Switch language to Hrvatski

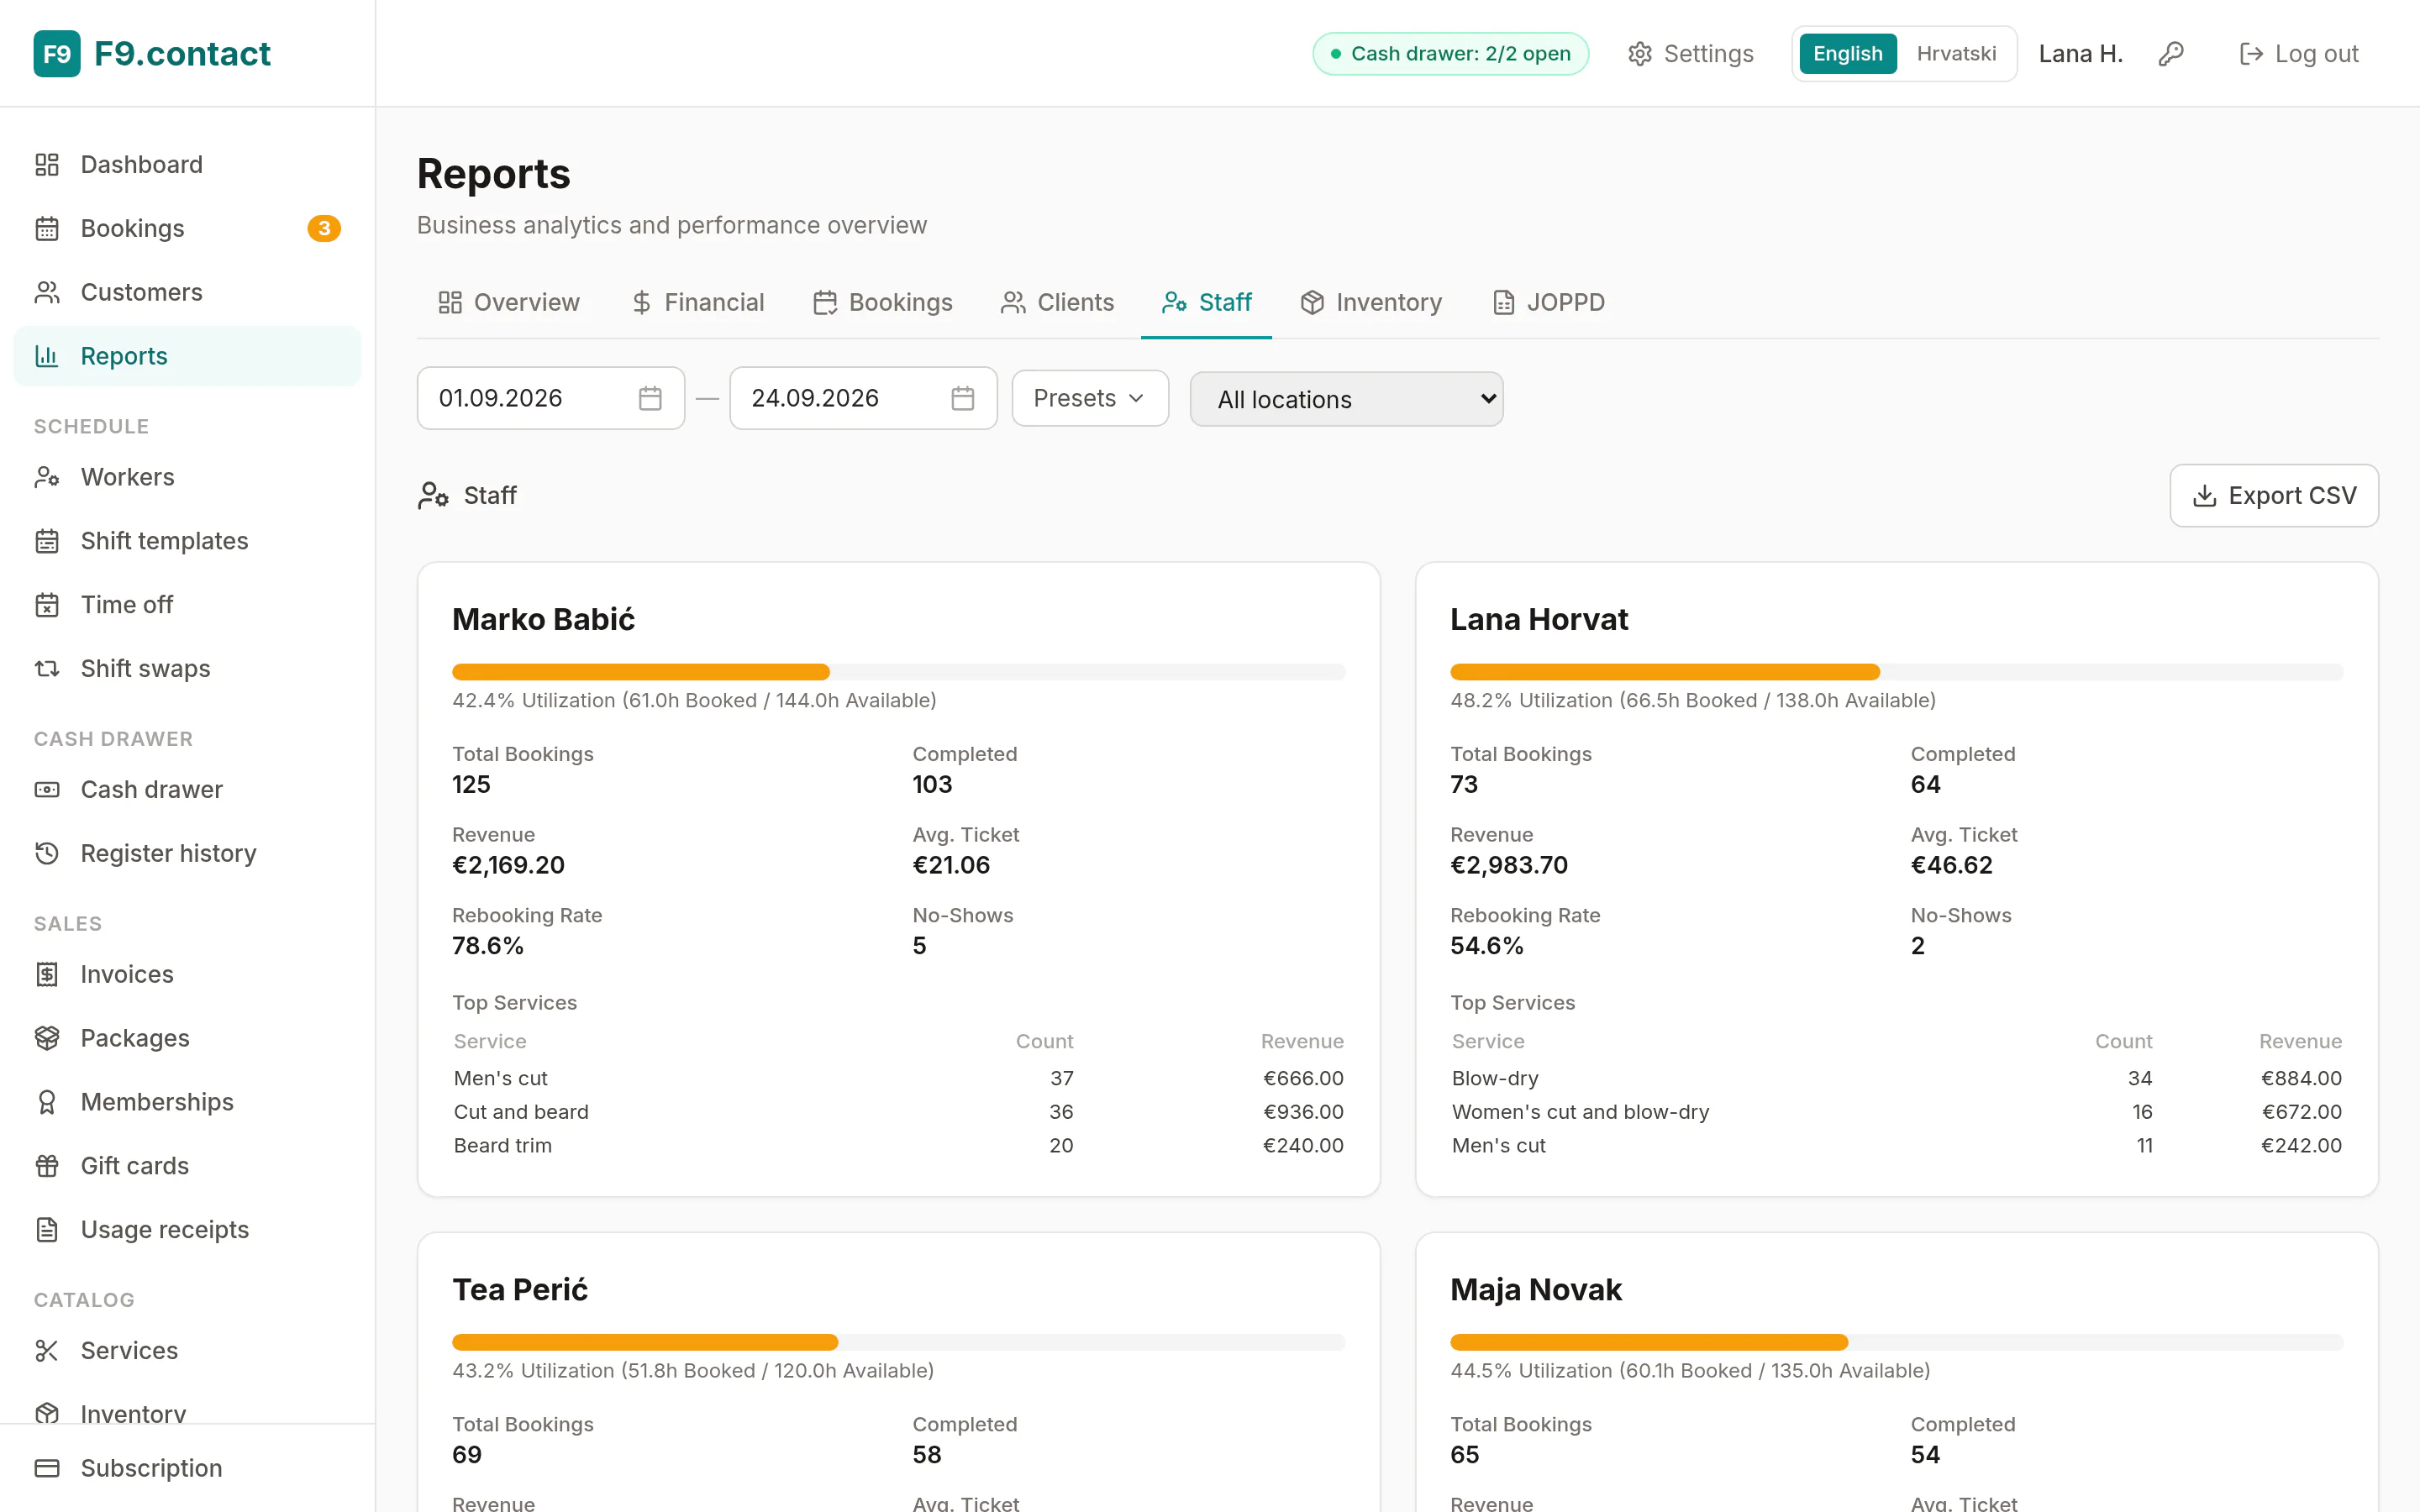pyautogui.click(x=1956, y=54)
